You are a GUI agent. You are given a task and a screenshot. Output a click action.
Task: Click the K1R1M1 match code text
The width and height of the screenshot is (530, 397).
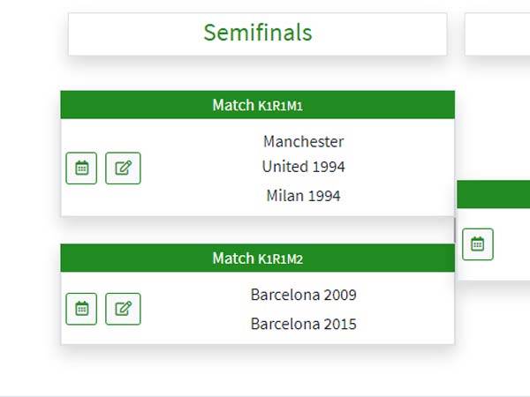[280, 106]
